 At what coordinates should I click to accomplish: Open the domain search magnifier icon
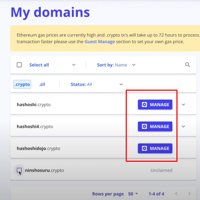tap(187, 65)
